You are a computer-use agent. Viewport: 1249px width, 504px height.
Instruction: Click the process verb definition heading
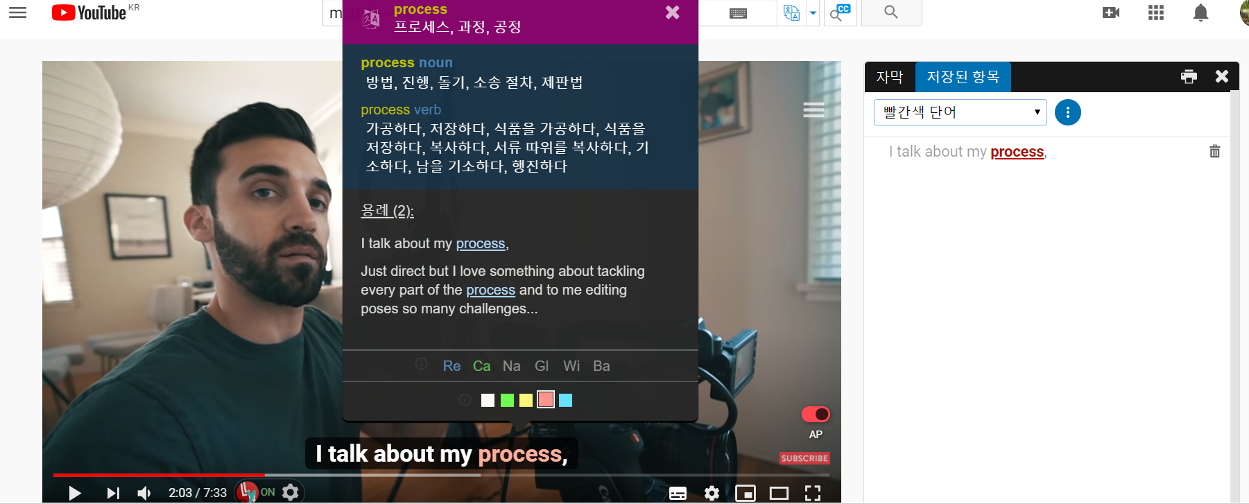(401, 110)
